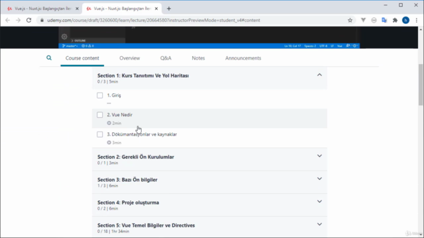Reload the Udemy page
This screenshot has height=238, width=424.
[29, 20]
